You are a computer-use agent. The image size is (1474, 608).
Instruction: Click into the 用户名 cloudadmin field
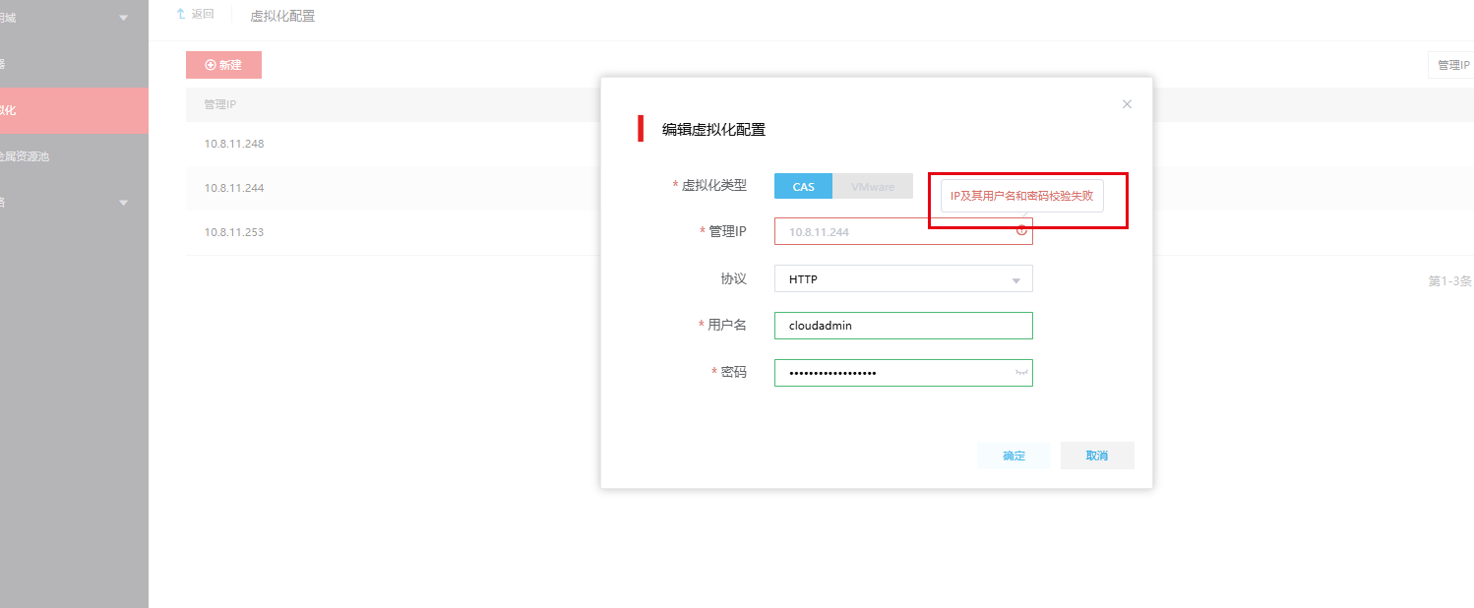pos(903,326)
